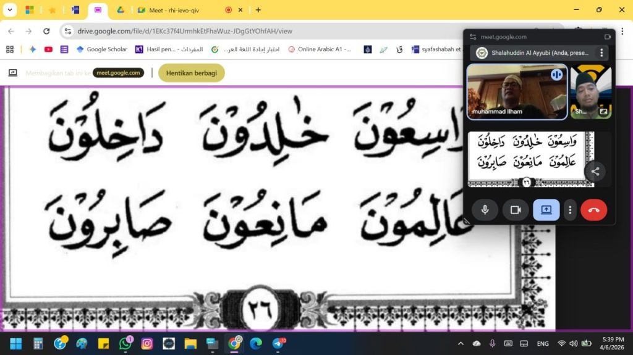Toggle screen presentation button in Meet
633x355 pixels.
click(546, 210)
